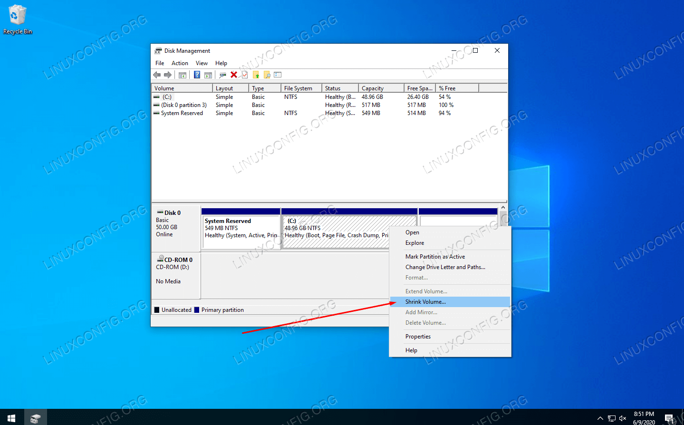Viewport: 684px width, 425px height.
Task: Click Delete Volume in the context menu
Action: click(450, 323)
